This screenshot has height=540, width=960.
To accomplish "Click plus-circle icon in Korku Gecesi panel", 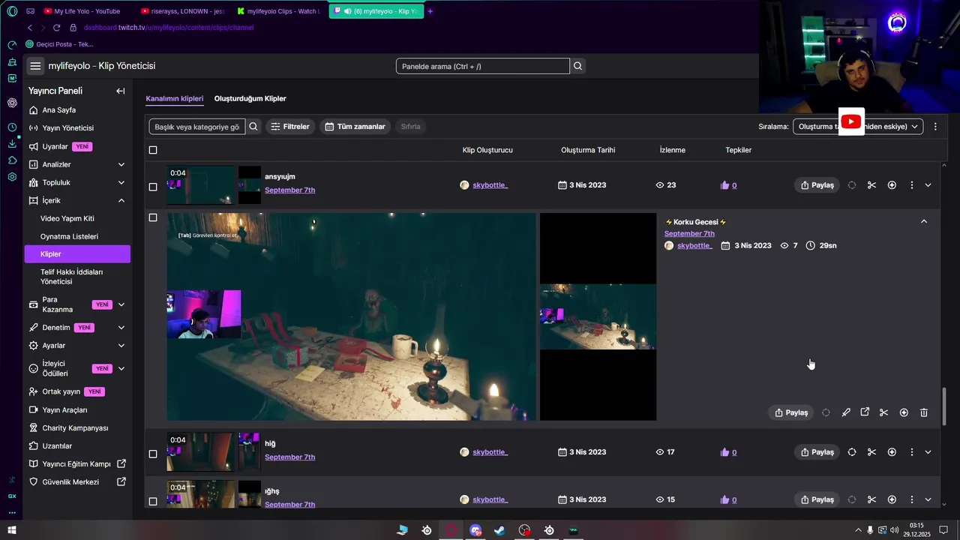I will [x=904, y=412].
